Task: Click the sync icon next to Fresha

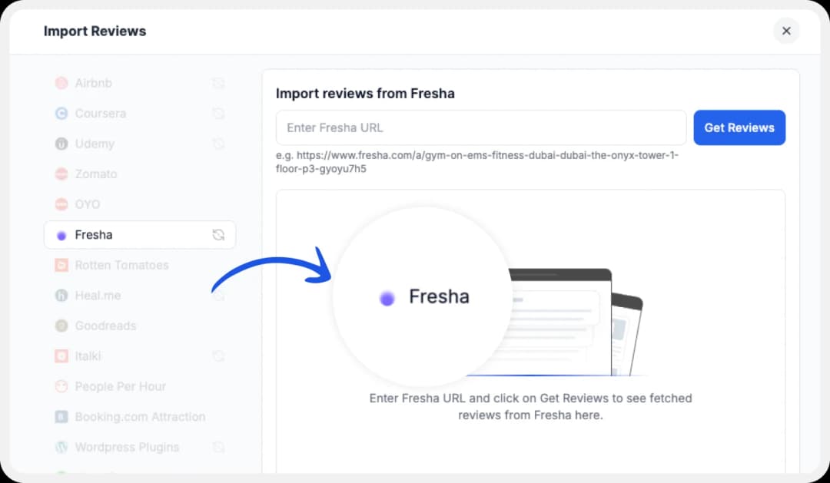Action: [218, 234]
